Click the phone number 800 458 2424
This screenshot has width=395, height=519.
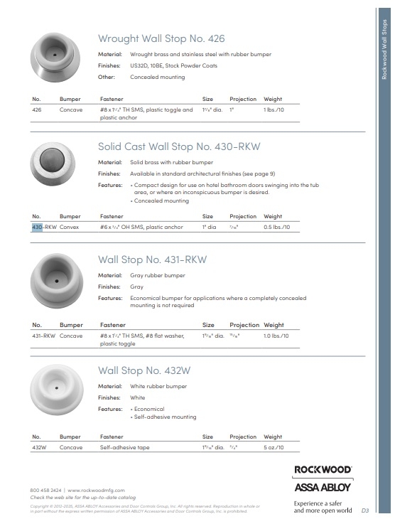(45, 490)
